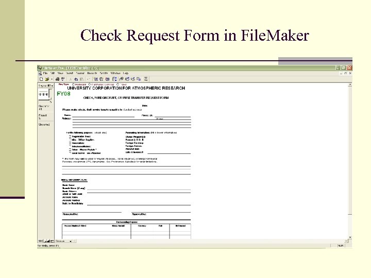This screenshot has height=278, width=371.
Task: Click the Delete Record toolbar icon
Action: coord(107,79)
